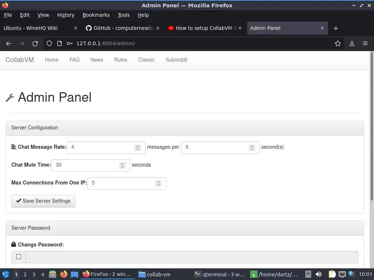The image size is (374, 280).
Task: Open the History menu
Action: [66, 15]
